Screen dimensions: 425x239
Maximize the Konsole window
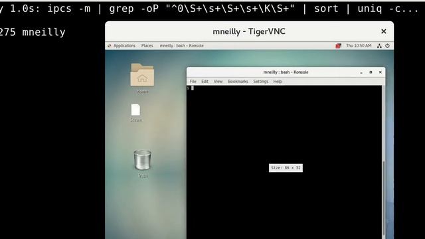371,72
